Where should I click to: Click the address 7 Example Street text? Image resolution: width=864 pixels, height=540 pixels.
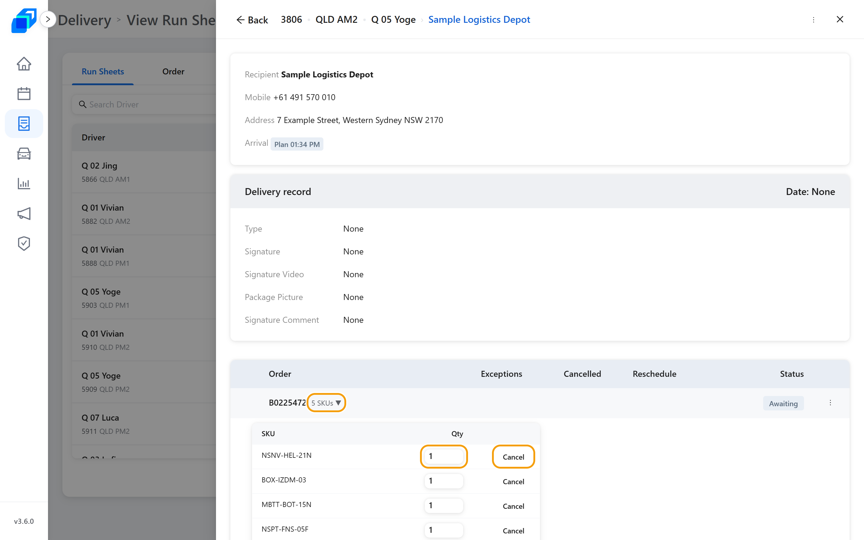[360, 120]
